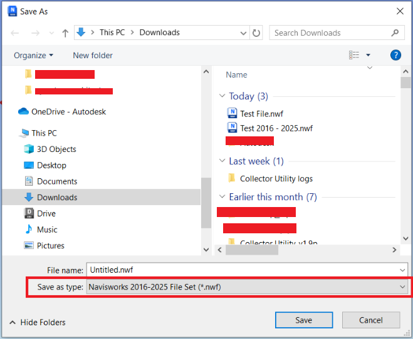Collapse the Today (3) group
The width and height of the screenshot is (413, 339).
222,96
